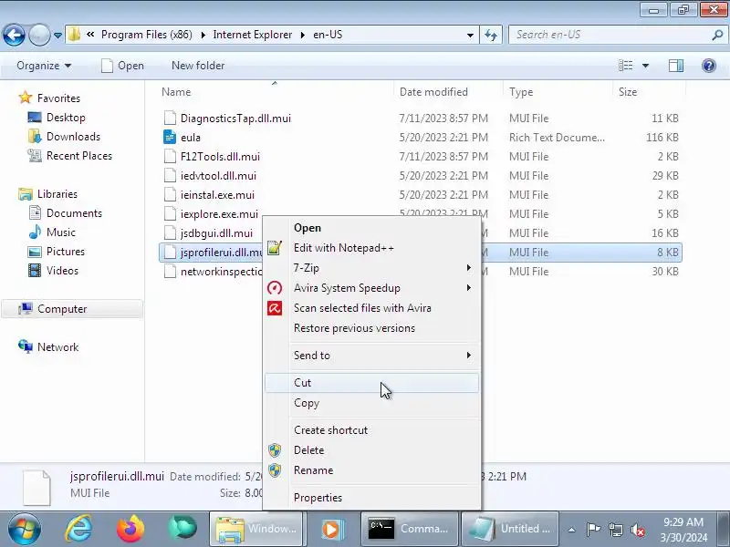Expand the Send to submenu

pos(371,356)
